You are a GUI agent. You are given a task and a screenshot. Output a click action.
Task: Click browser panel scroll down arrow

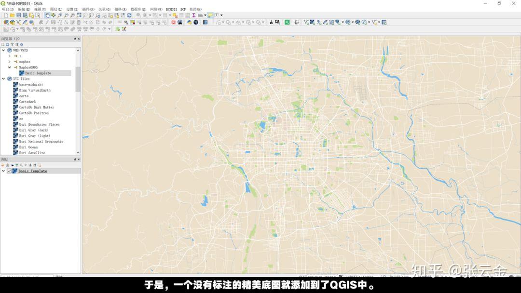[78, 153]
